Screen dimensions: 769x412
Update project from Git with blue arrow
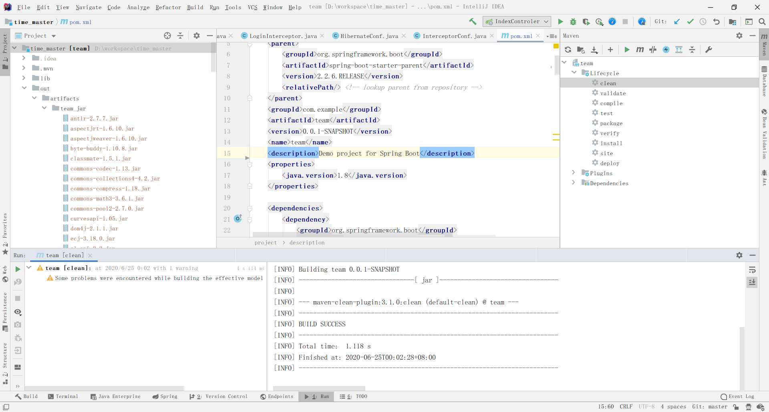[x=677, y=22]
